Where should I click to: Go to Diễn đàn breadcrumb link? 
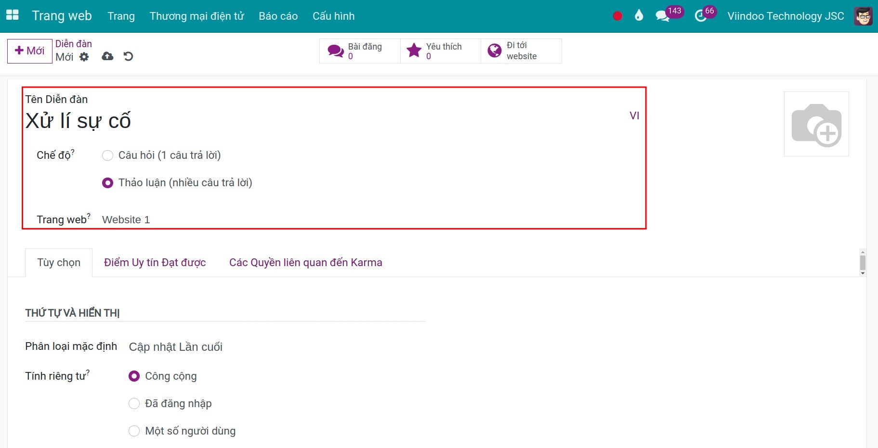coord(74,44)
